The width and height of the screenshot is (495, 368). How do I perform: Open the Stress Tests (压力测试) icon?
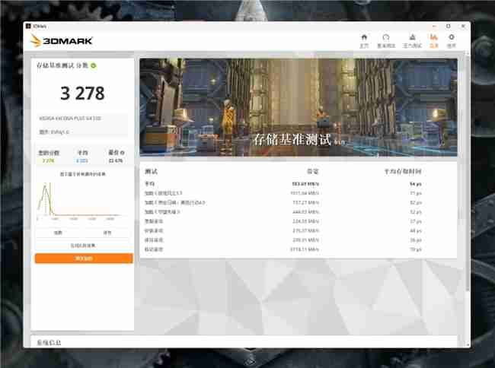coord(412,40)
